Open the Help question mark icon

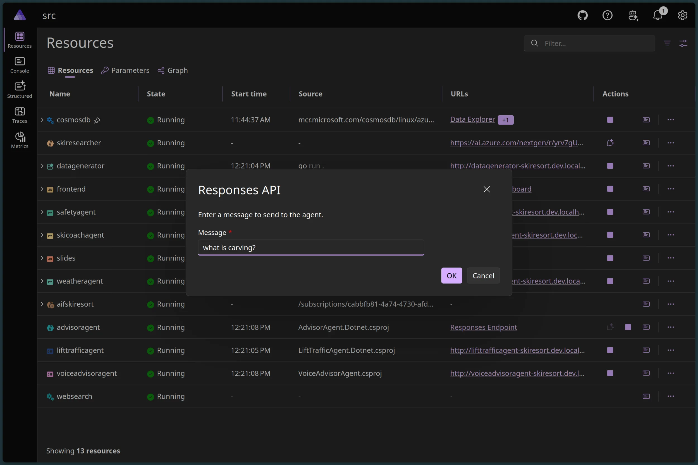coord(608,15)
